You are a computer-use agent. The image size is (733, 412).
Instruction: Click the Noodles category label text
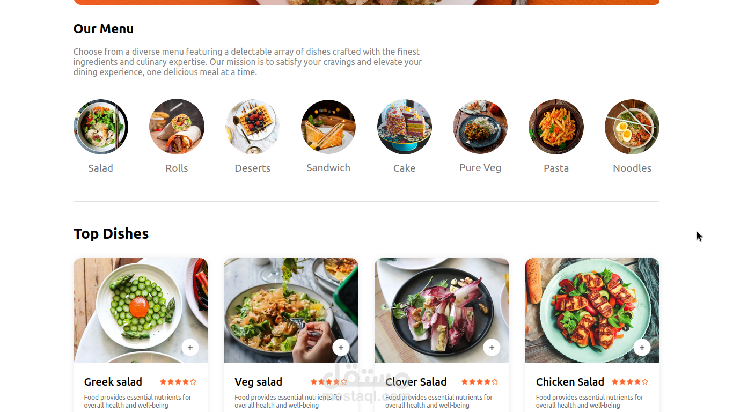(632, 168)
